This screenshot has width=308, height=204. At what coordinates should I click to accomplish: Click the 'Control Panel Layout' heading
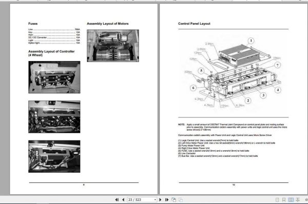(x=194, y=24)
